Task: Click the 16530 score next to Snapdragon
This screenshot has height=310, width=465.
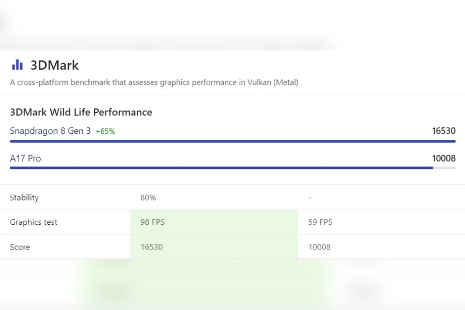Action: click(x=443, y=131)
